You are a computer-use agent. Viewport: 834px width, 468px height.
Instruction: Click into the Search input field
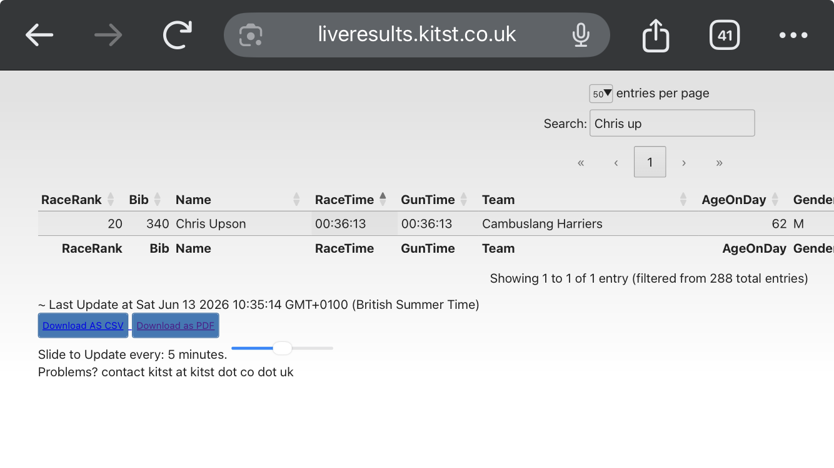[672, 123]
